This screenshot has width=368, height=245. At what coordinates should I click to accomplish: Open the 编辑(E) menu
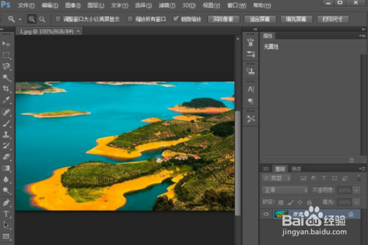[50, 5]
